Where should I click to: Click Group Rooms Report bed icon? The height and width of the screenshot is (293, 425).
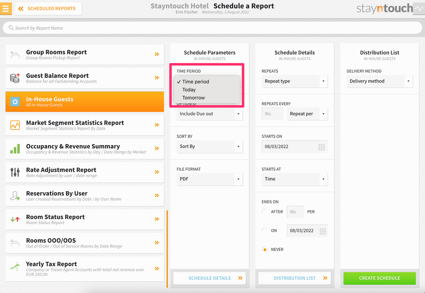click(x=15, y=54)
